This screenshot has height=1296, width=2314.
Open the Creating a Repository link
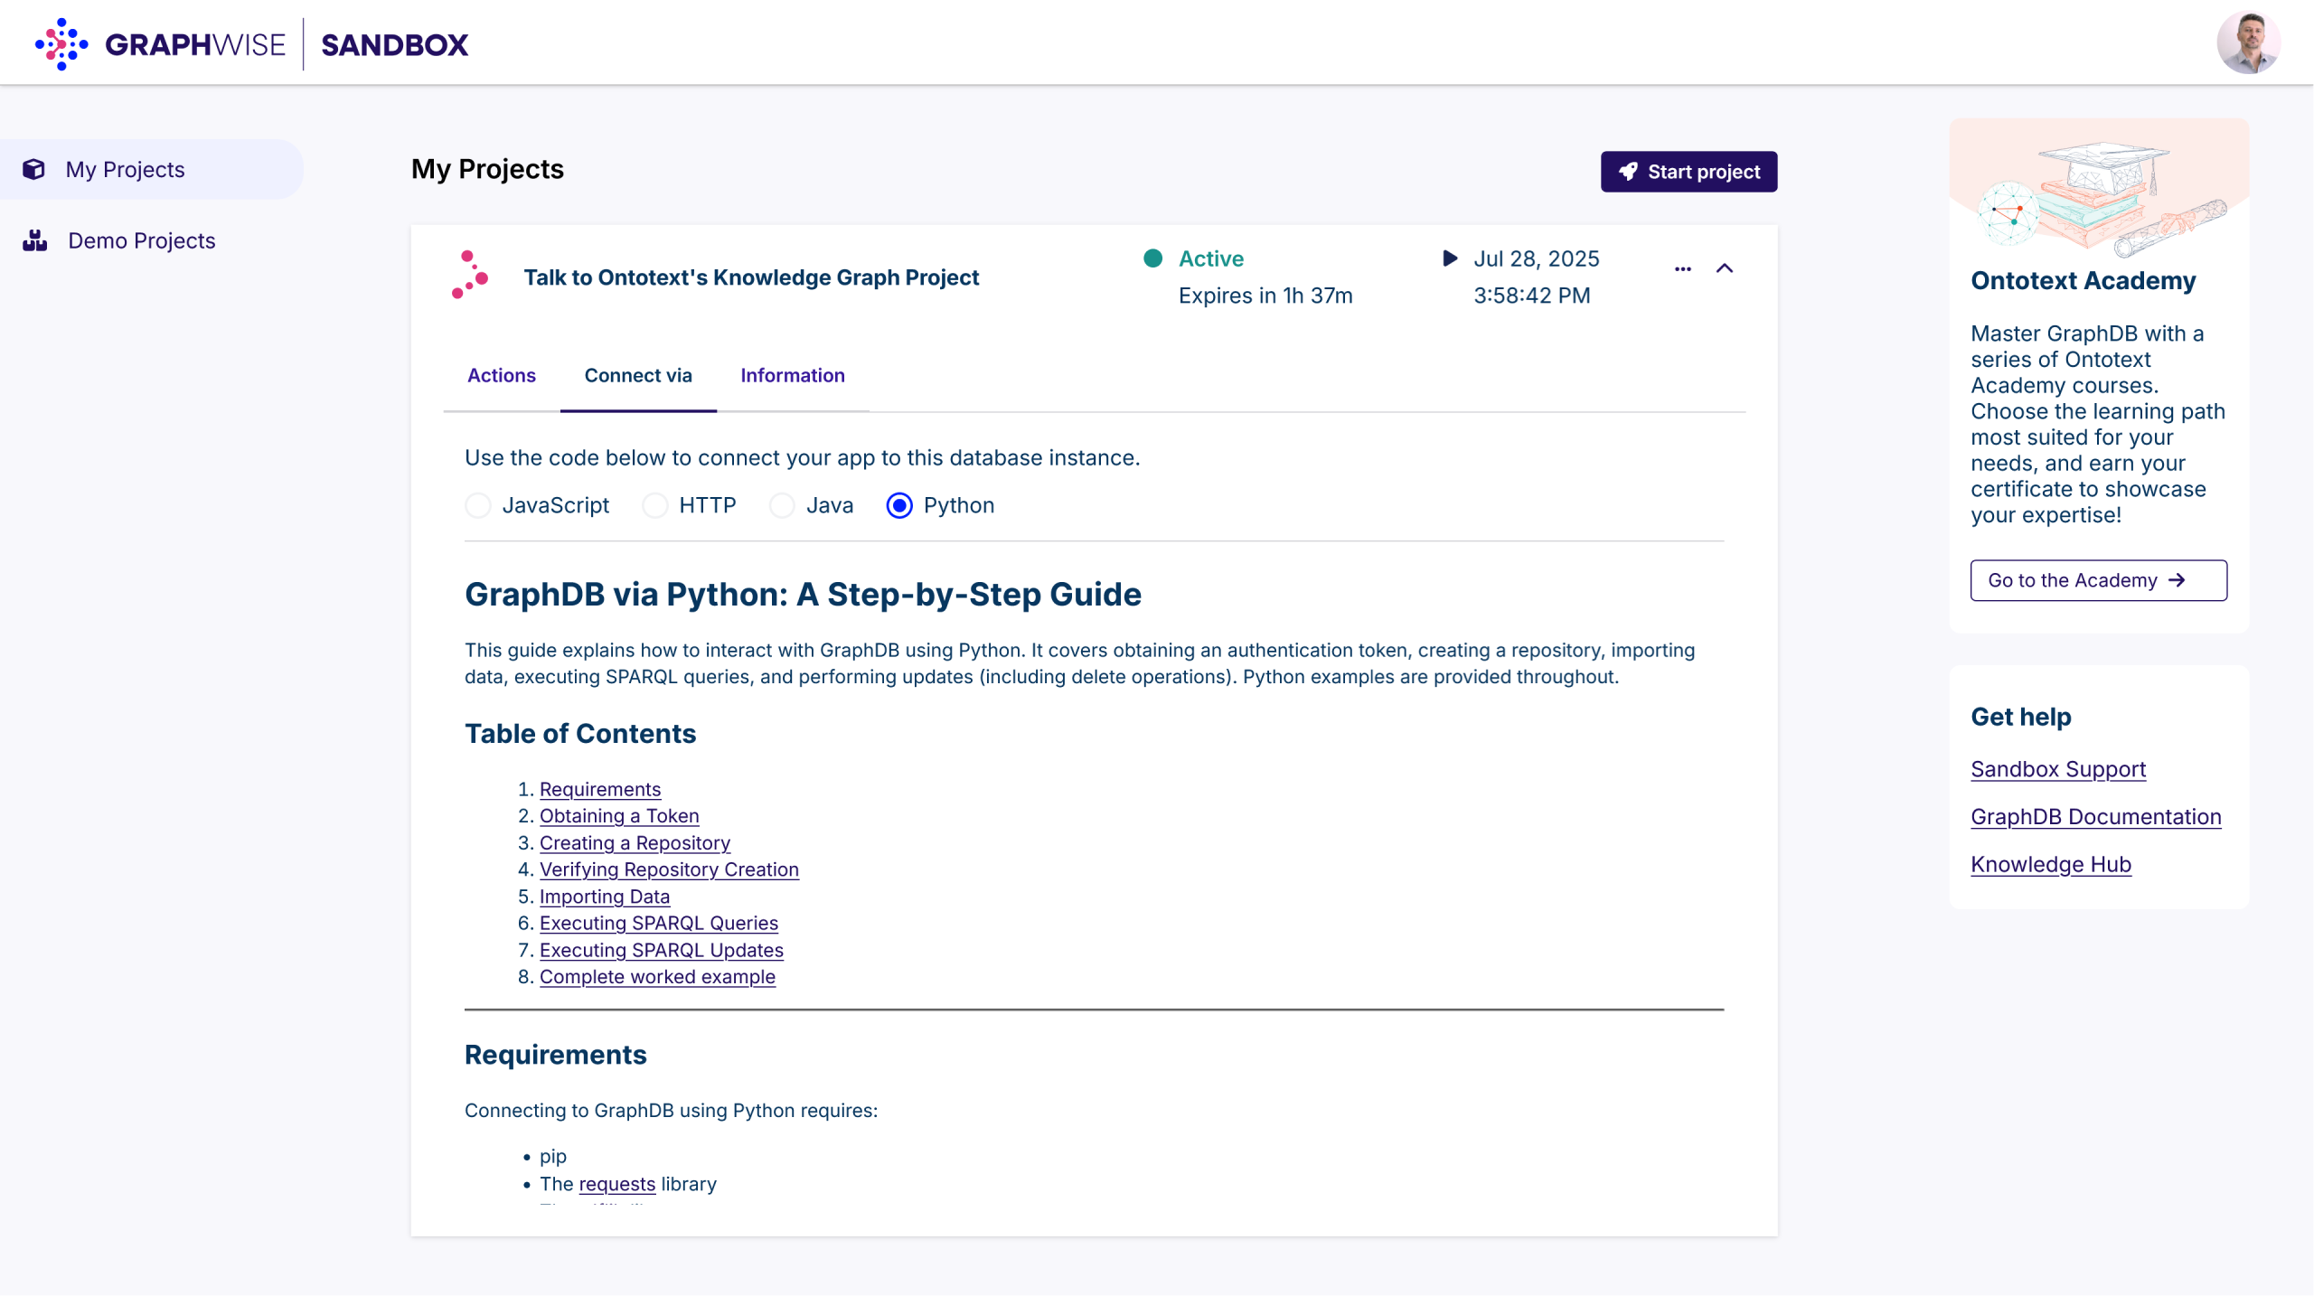point(635,842)
